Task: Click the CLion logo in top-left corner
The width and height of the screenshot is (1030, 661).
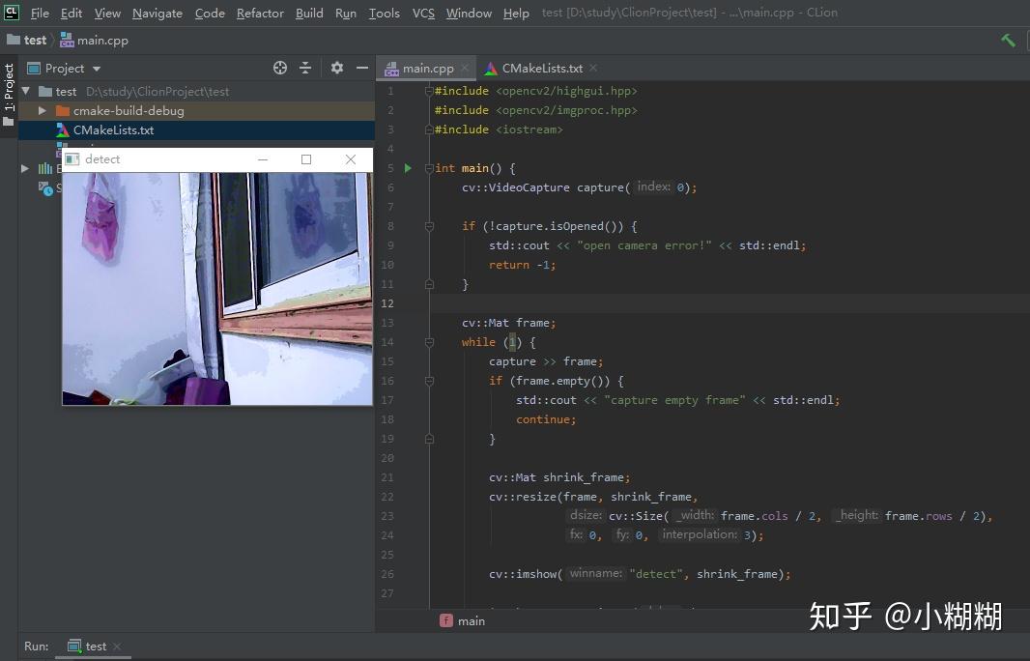Action: click(x=11, y=13)
